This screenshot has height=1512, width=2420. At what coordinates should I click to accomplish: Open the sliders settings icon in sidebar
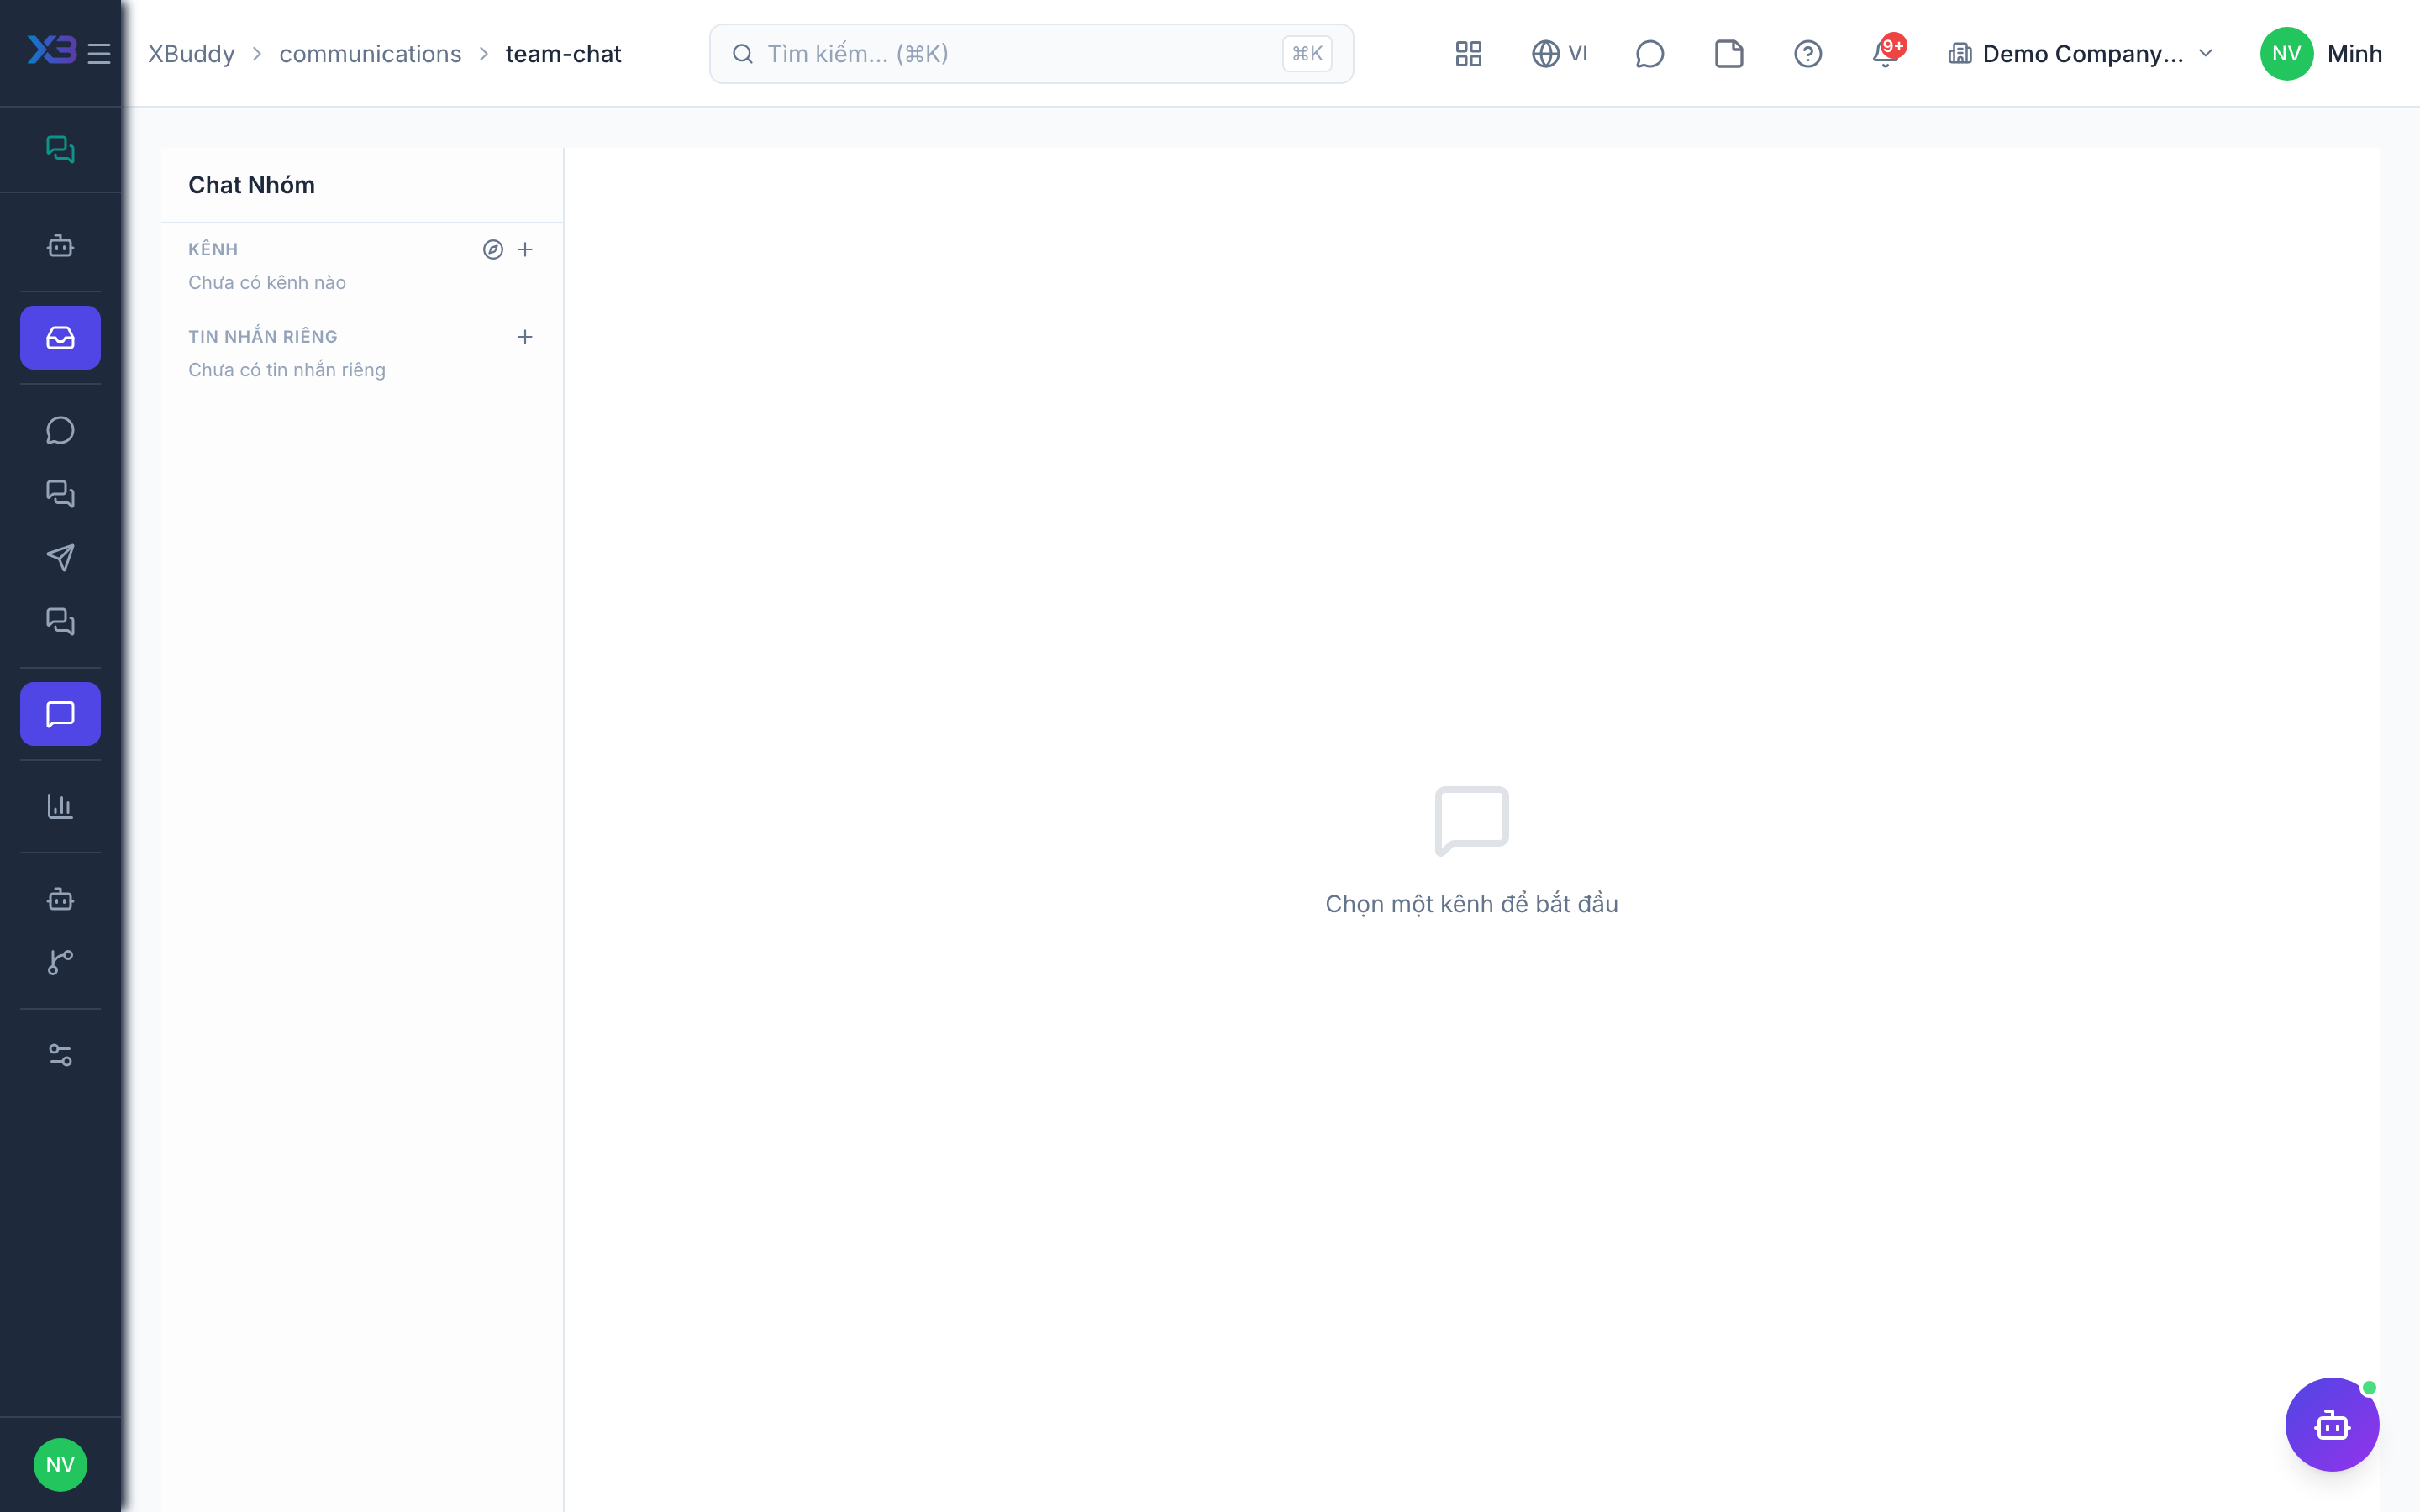pos(60,1055)
